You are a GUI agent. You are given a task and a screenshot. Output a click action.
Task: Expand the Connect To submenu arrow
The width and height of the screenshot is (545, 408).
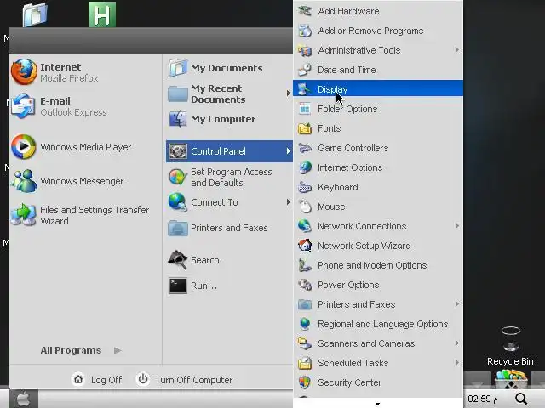(288, 202)
